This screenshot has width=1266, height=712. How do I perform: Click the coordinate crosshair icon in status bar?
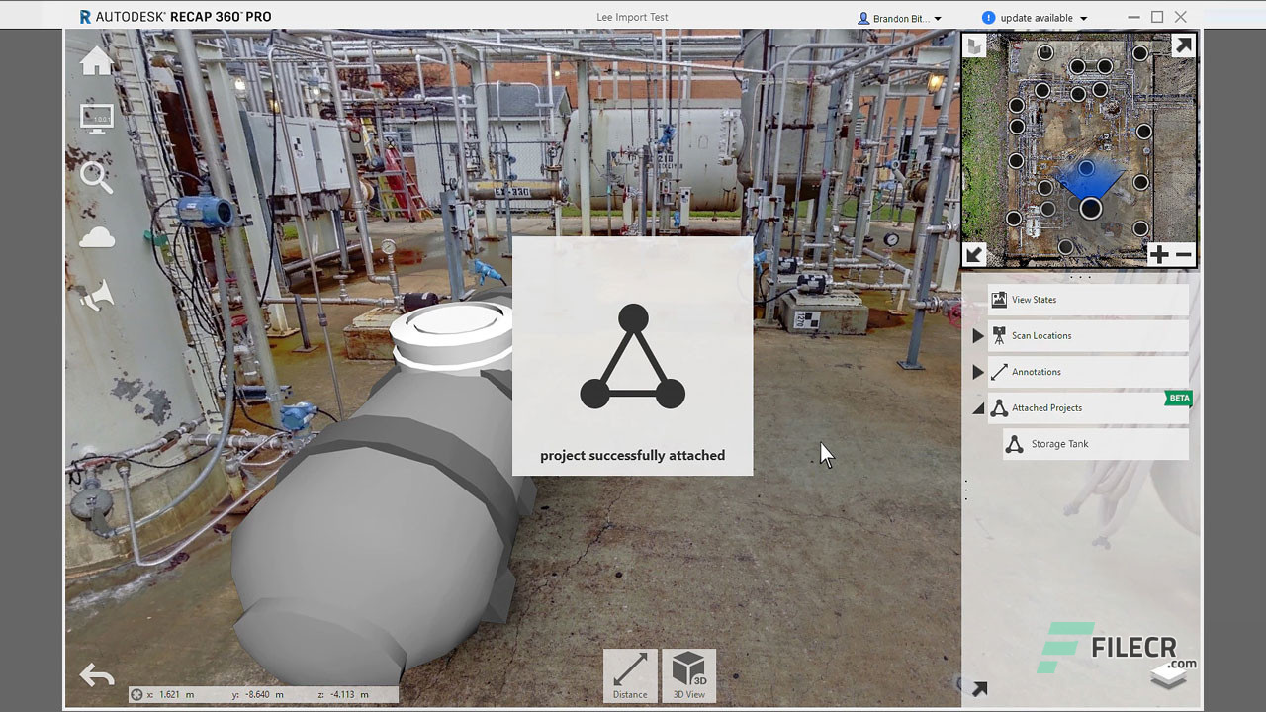(x=136, y=694)
